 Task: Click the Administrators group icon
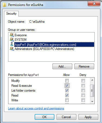pyautogui.click(x=12, y=49)
